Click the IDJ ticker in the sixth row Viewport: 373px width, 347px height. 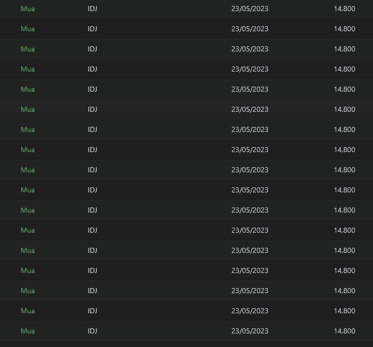(x=92, y=109)
